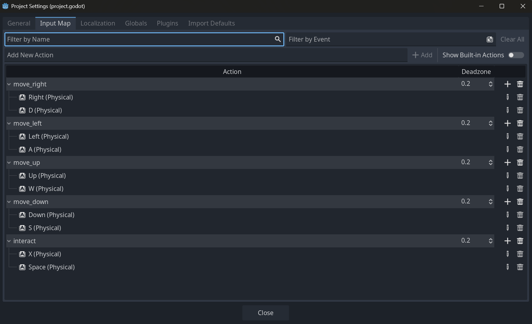532x324 pixels.
Task: Open the event filter keyboard icon
Action: click(490, 39)
